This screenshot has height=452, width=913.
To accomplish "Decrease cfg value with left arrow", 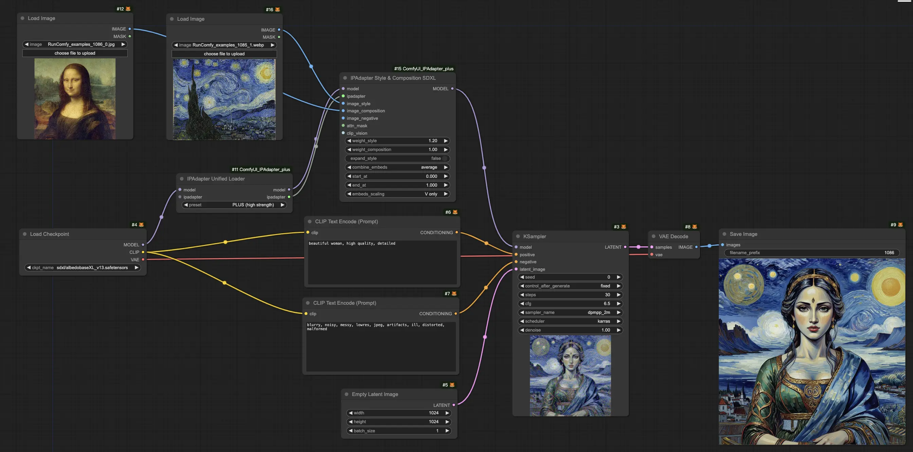I will coord(522,303).
